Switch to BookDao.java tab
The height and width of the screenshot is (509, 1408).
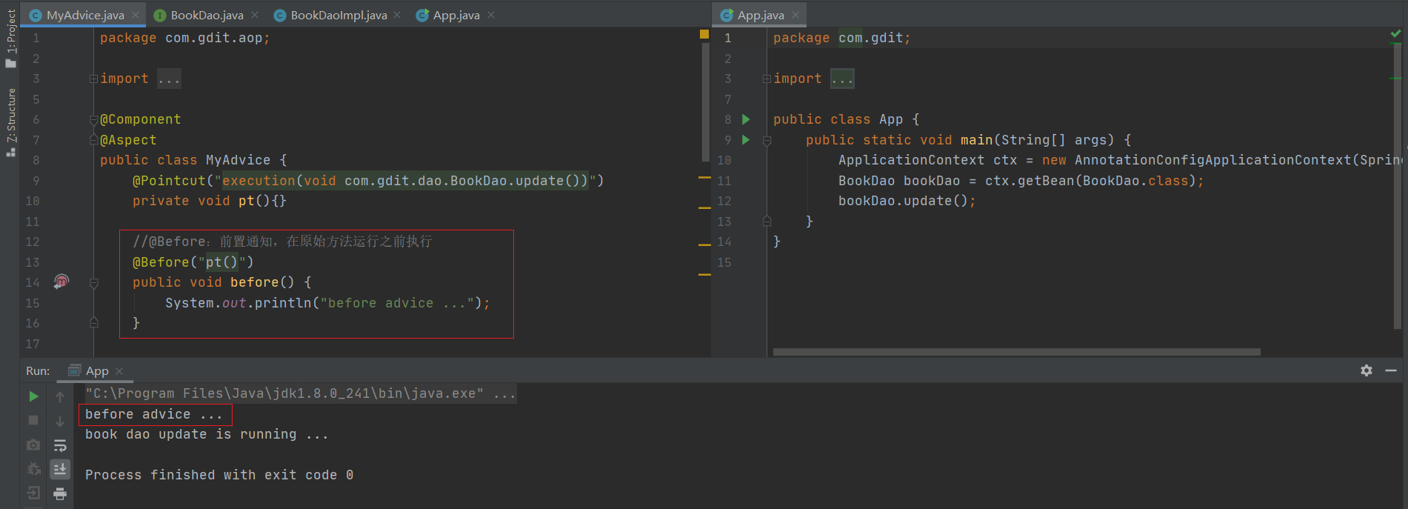[x=207, y=15]
